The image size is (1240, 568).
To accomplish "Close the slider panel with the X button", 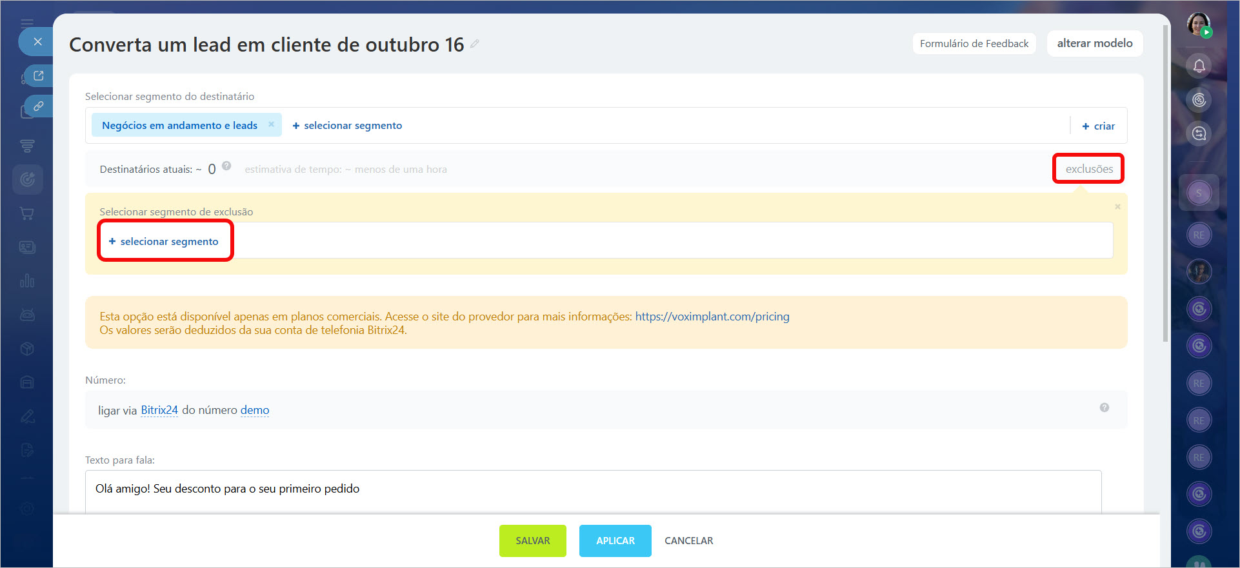I will [x=37, y=42].
